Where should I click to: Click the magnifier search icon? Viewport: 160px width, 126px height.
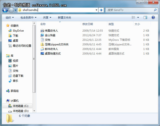(x=155, y=10)
